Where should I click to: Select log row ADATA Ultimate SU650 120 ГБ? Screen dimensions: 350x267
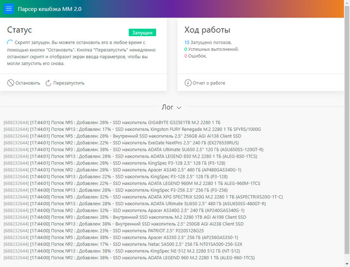pyautogui.click(x=133, y=149)
